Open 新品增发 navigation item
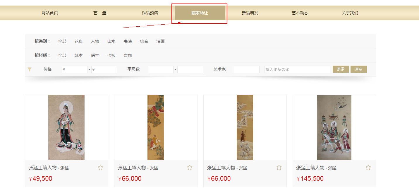419x191 pixels. 250,13
